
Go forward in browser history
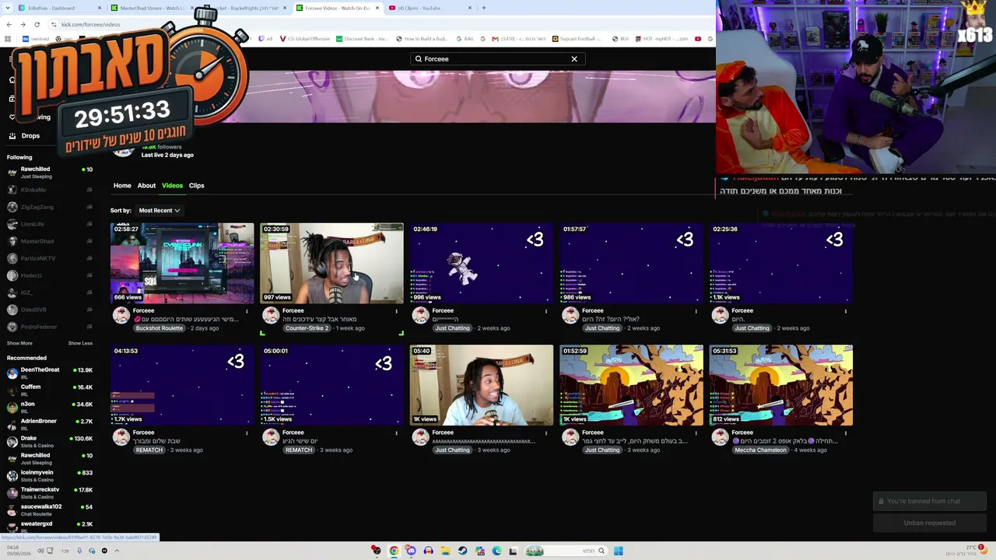[23, 24]
